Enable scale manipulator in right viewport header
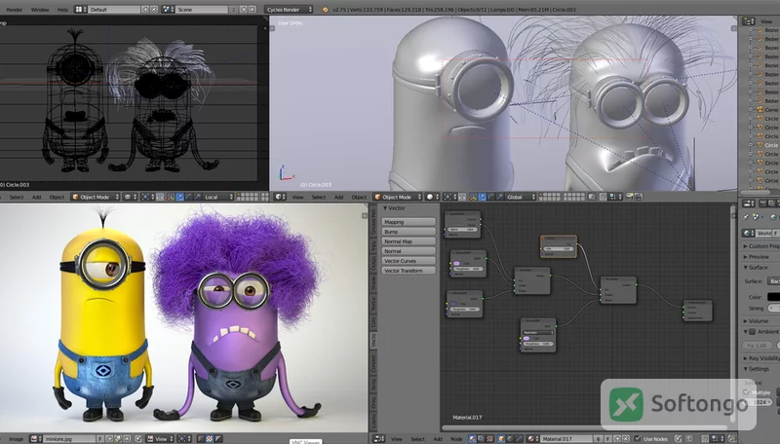Viewport: 780px width, 444px height. pyautogui.click(x=500, y=197)
